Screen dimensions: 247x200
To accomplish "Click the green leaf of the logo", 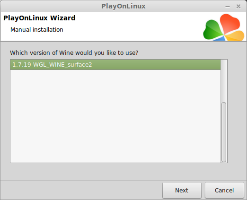I will (x=212, y=30).
